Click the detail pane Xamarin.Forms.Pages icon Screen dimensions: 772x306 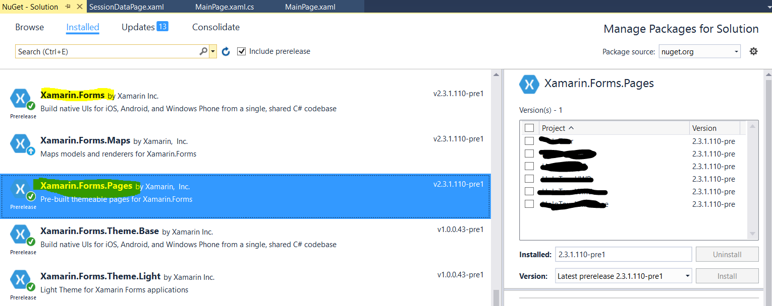point(529,84)
